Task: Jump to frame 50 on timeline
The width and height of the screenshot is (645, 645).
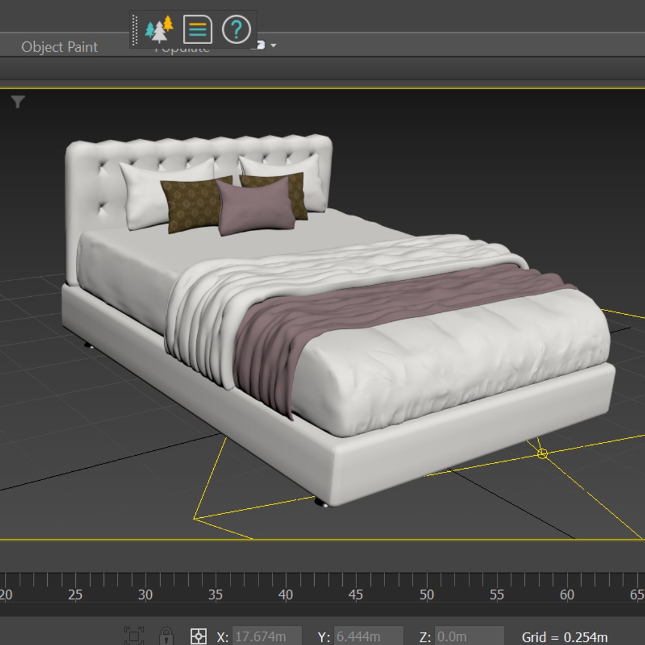Action: [x=426, y=594]
